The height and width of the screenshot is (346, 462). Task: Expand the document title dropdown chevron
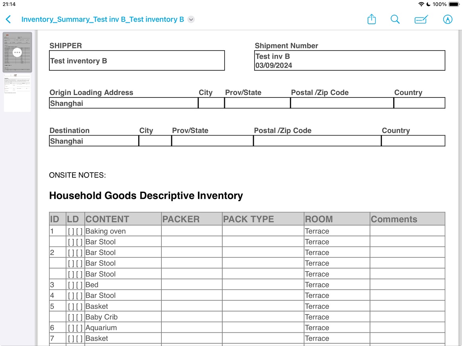(191, 19)
